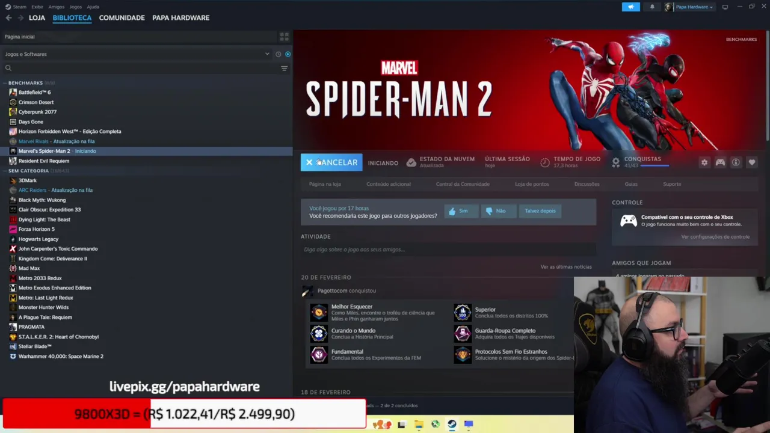
Task: Select Hogwarts Legacy
Action: (38, 239)
